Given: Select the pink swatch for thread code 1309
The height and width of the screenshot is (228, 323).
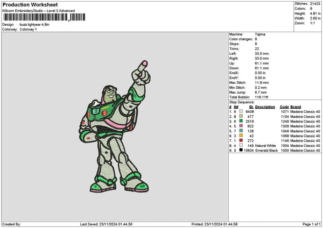Looking at the screenshot, I should click(x=241, y=126).
